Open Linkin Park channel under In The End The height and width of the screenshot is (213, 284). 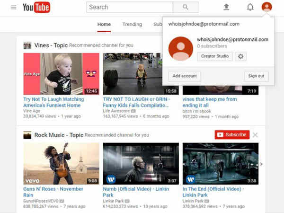coord(193,201)
